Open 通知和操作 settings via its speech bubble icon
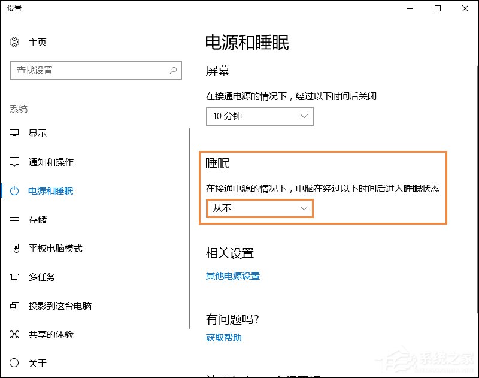 pyautogui.click(x=13, y=162)
